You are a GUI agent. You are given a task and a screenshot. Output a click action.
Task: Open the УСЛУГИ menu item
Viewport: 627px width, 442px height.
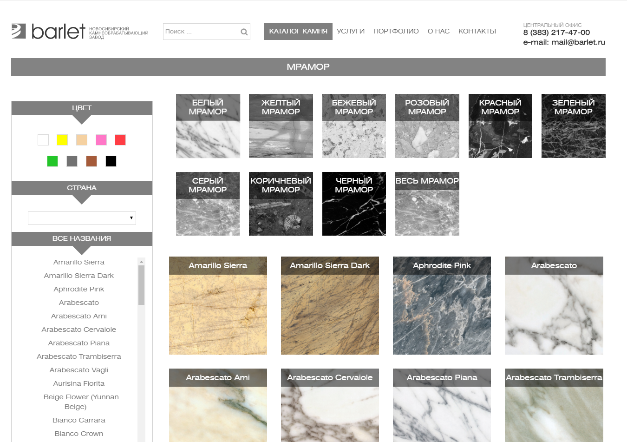click(x=351, y=32)
